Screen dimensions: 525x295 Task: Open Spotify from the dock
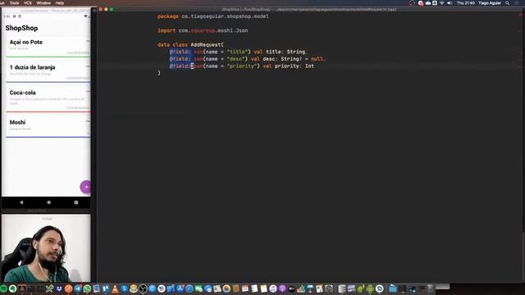[3, 288]
